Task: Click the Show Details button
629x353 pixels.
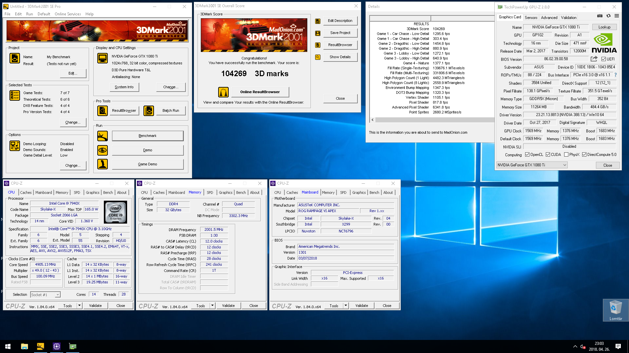Action: 340,57
